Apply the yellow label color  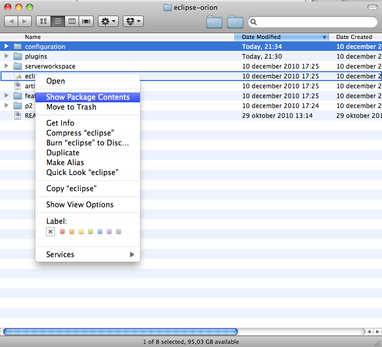point(81,232)
